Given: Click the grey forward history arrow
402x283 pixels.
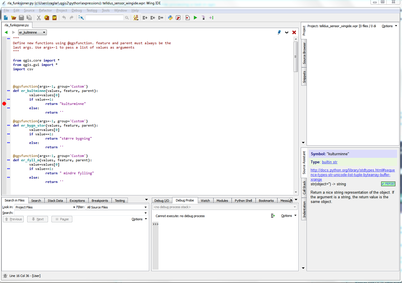Looking at the screenshot, I should click(13, 32).
